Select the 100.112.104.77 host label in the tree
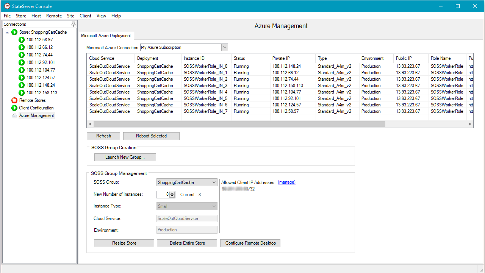The width and height of the screenshot is (485, 273). 41,70
